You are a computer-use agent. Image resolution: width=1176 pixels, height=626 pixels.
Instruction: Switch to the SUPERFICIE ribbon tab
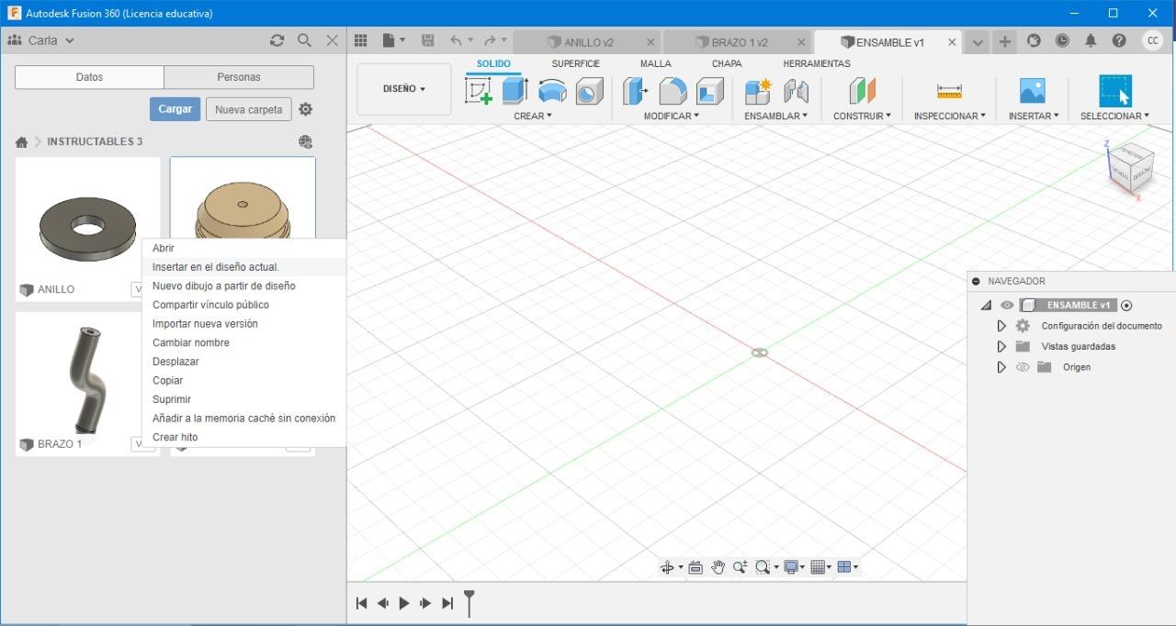click(x=576, y=64)
